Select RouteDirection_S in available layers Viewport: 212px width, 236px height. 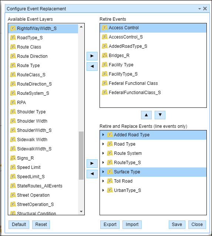(43, 84)
